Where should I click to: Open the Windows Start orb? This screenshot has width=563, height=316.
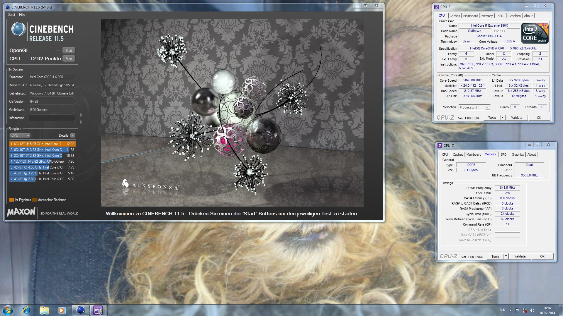coord(8,310)
